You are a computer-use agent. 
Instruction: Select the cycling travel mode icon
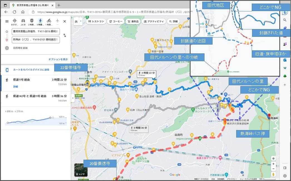pos(49,21)
